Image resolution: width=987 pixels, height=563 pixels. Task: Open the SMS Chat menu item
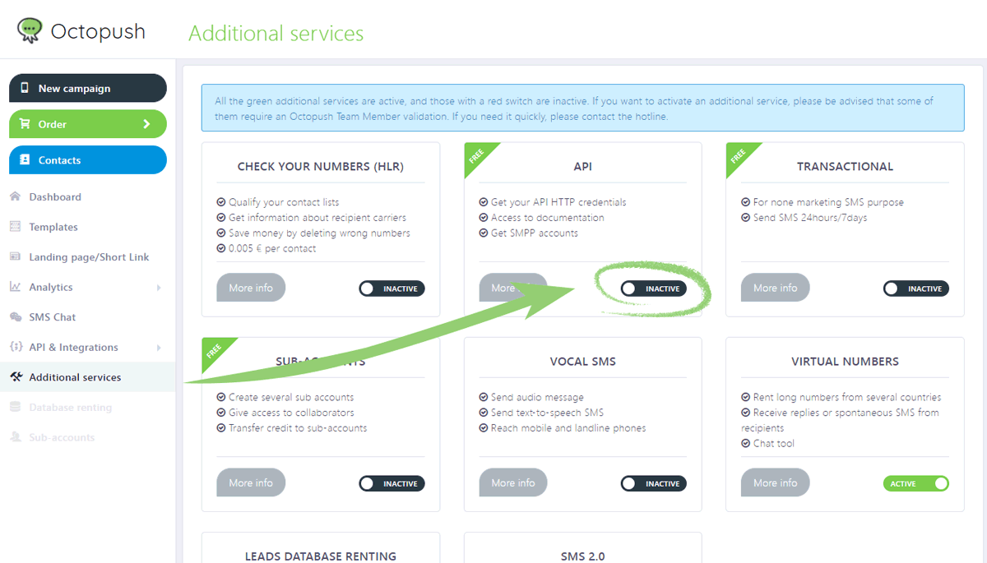[x=53, y=317]
